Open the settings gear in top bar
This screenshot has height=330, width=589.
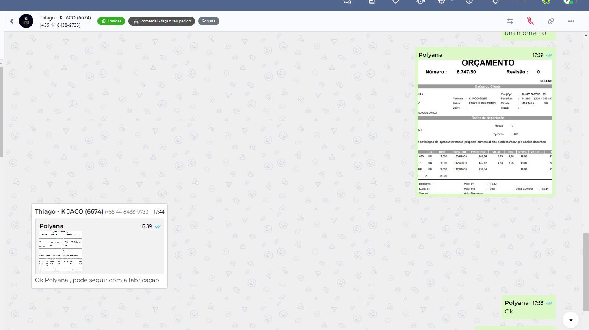coord(442,2)
